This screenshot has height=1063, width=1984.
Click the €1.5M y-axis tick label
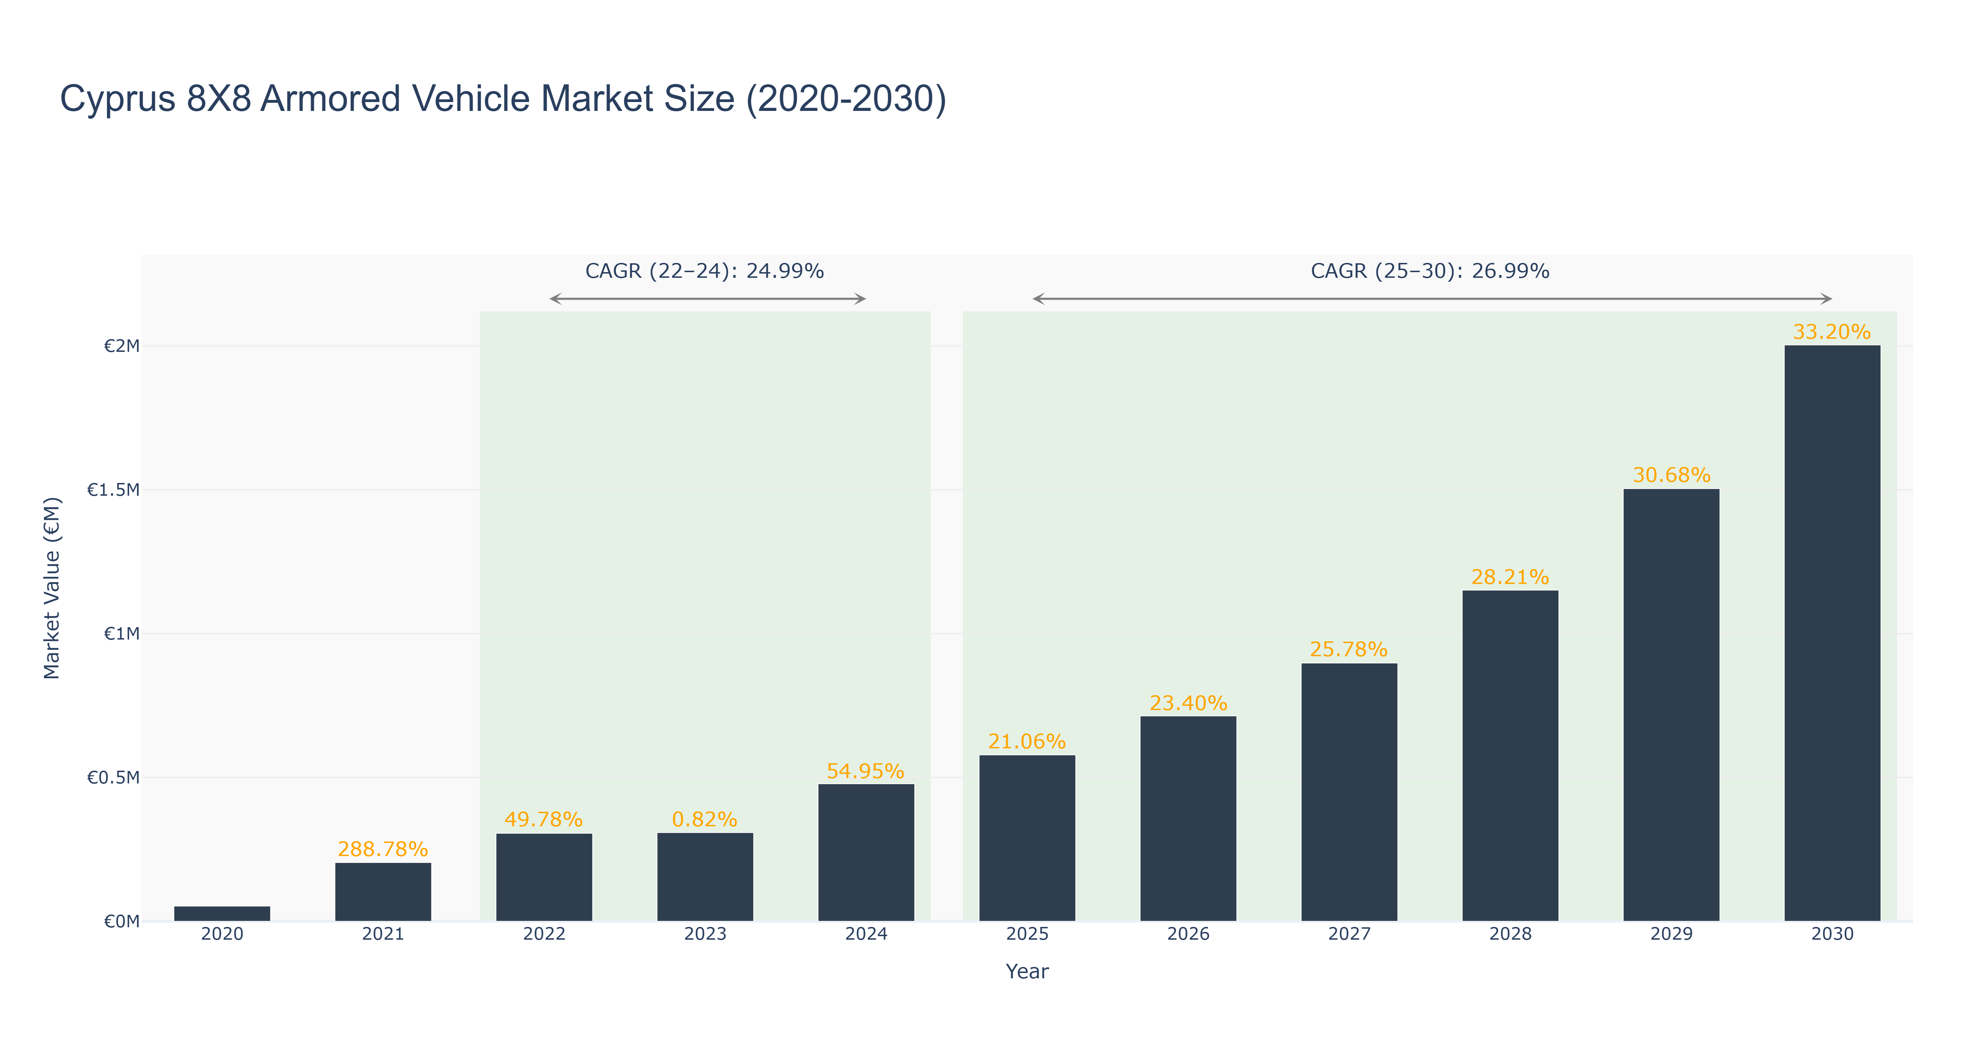[x=113, y=490]
